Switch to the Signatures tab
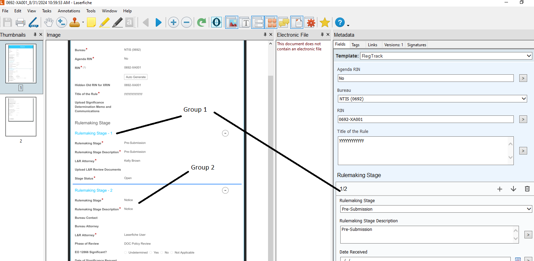The image size is (534, 261). coord(416,45)
